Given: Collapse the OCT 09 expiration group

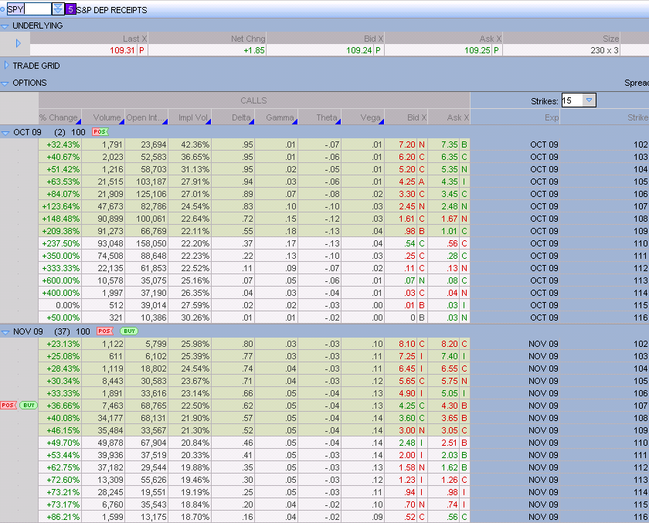Looking at the screenshot, I should [5, 133].
